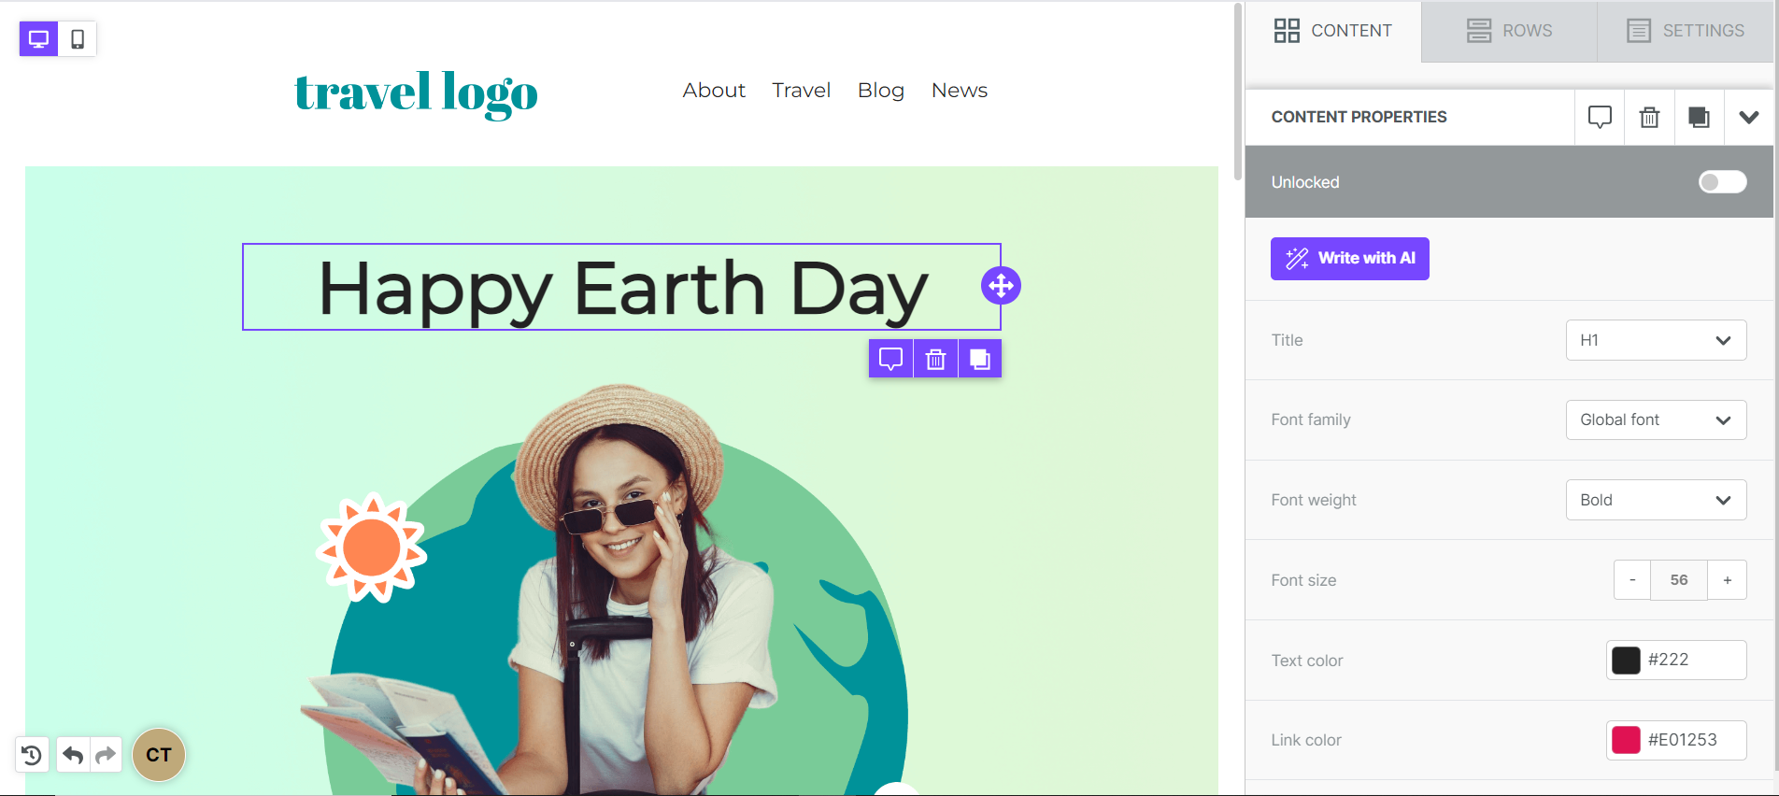Open the text color swatch
The image size is (1779, 796).
pyautogui.click(x=1626, y=661)
